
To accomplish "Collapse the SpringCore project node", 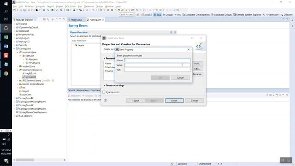I will point(14,49).
